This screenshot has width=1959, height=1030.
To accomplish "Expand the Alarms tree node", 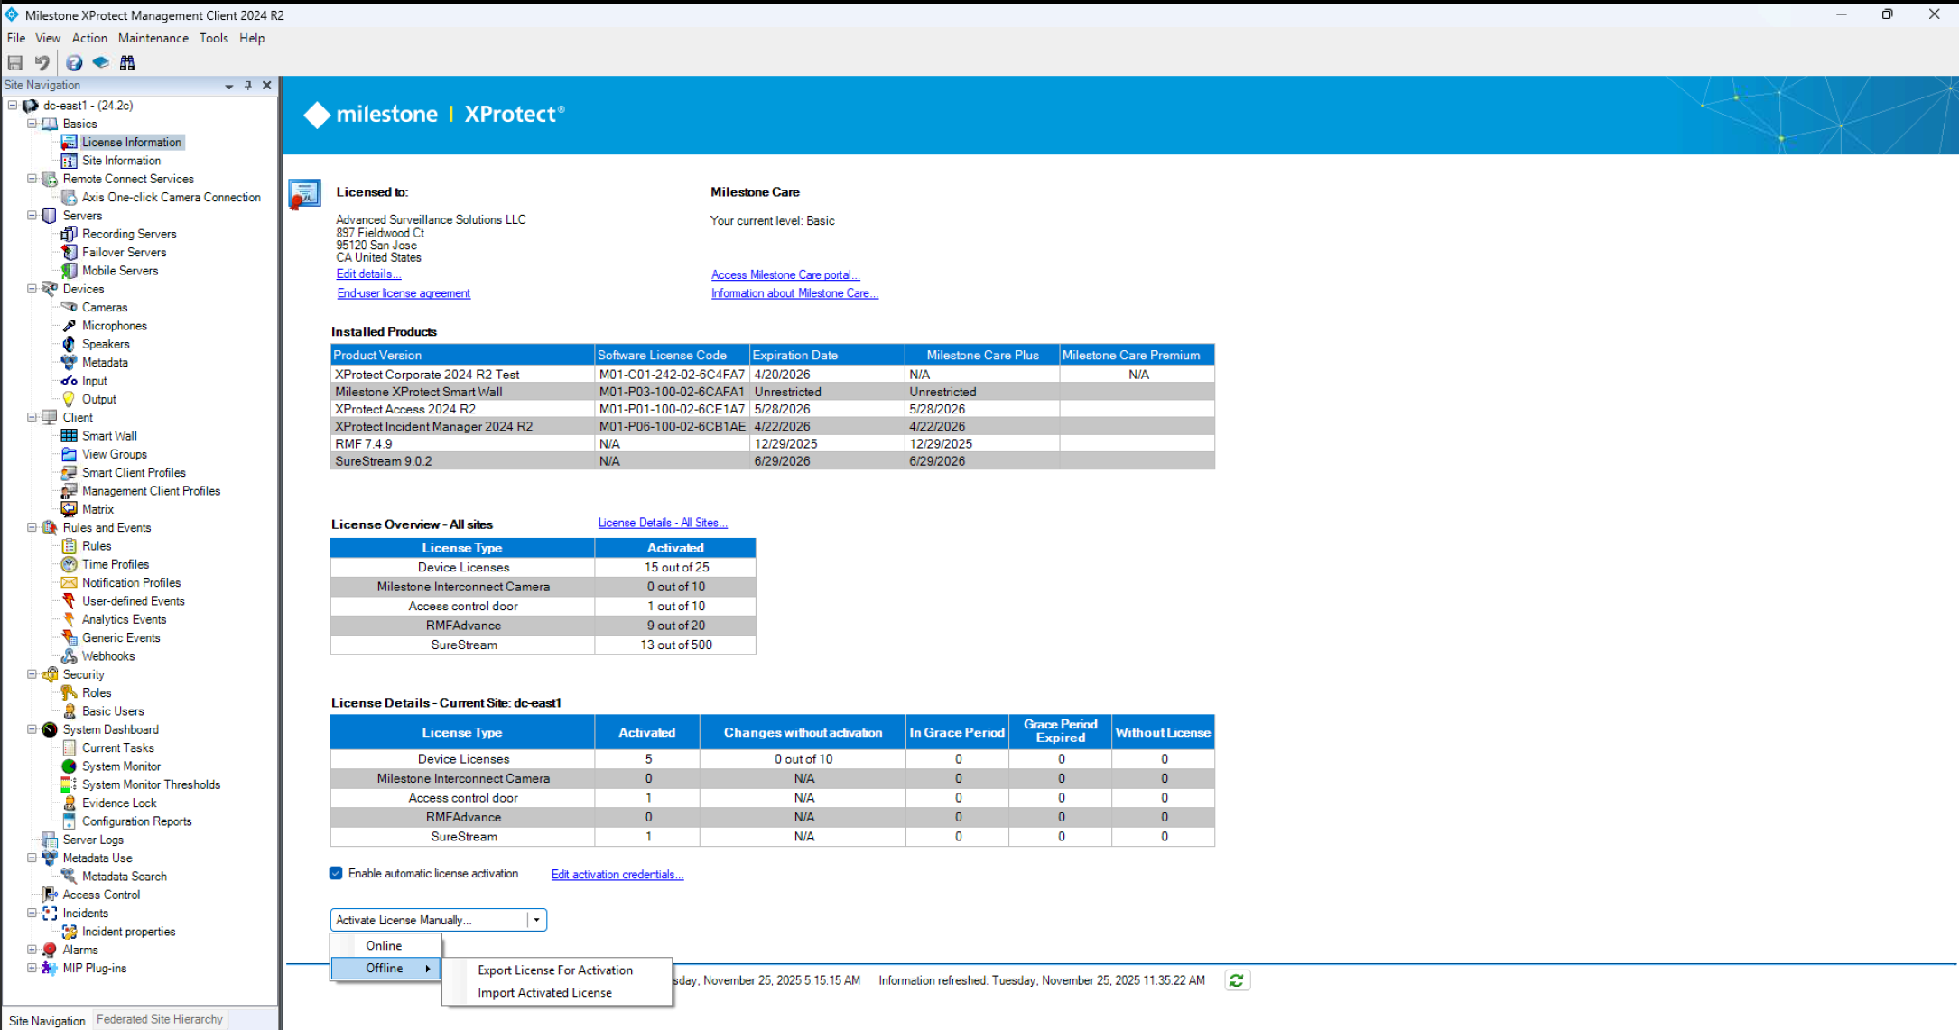I will coord(32,950).
